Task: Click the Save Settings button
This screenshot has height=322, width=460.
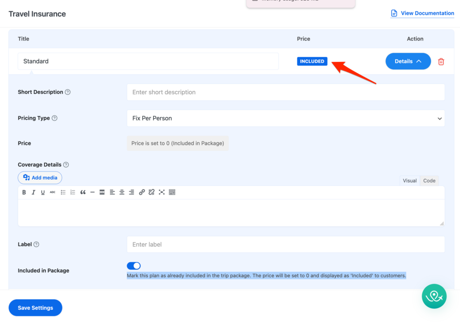Action: point(35,308)
